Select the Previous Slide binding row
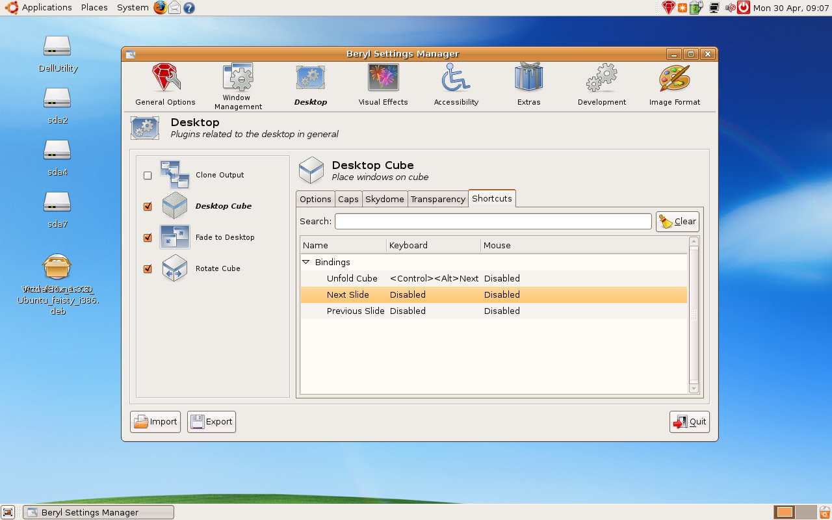The width and height of the screenshot is (832, 520). [493, 311]
